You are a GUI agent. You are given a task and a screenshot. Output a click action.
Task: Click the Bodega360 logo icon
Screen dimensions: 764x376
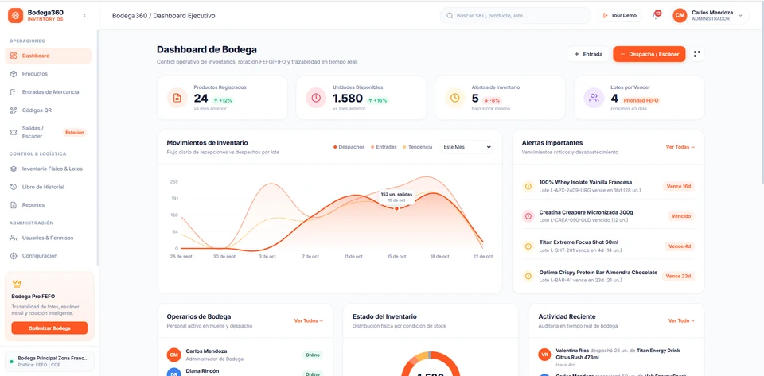pyautogui.click(x=16, y=16)
